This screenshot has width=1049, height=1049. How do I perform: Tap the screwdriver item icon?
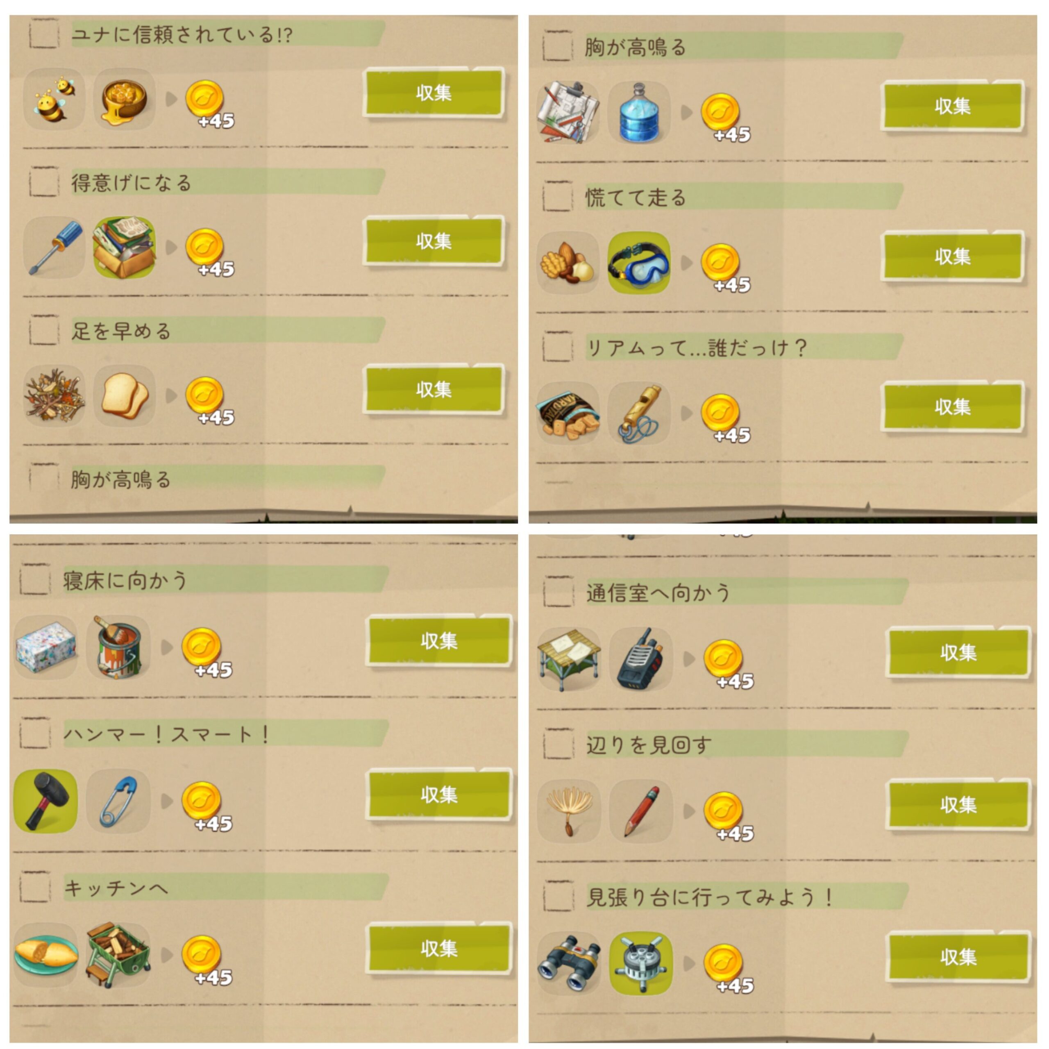(x=54, y=247)
